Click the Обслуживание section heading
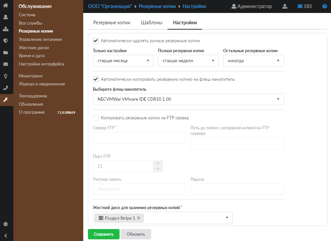The image size is (331, 241). 35,6
